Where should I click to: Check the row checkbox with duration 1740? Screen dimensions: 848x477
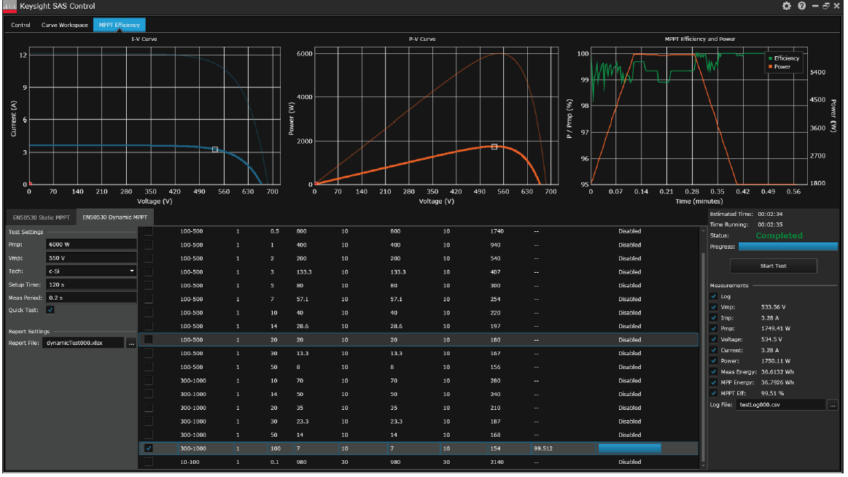(x=148, y=231)
